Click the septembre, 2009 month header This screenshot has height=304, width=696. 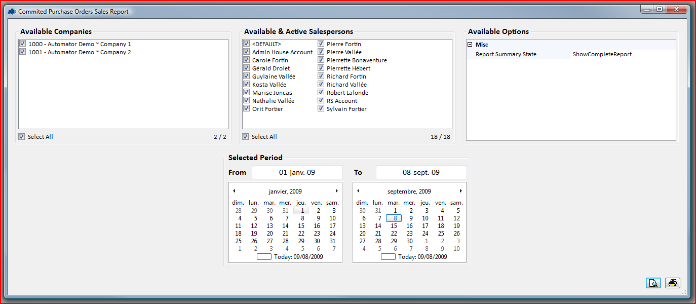tap(409, 192)
